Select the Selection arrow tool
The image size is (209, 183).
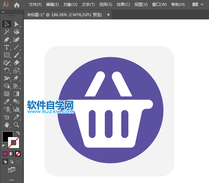point(7,24)
